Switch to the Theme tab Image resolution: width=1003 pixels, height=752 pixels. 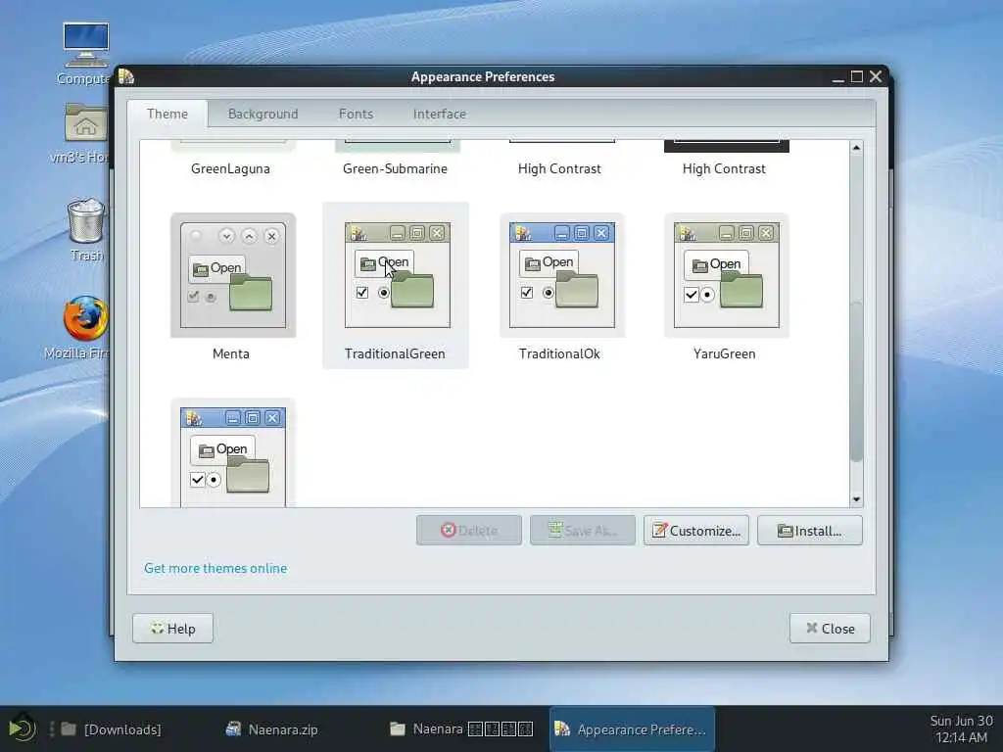pyautogui.click(x=167, y=114)
